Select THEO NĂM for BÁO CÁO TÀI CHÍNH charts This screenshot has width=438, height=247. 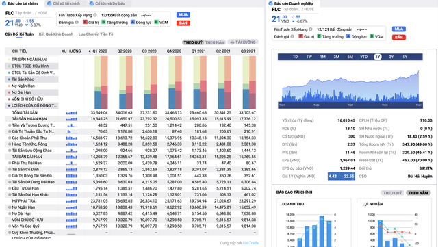tap(418, 193)
